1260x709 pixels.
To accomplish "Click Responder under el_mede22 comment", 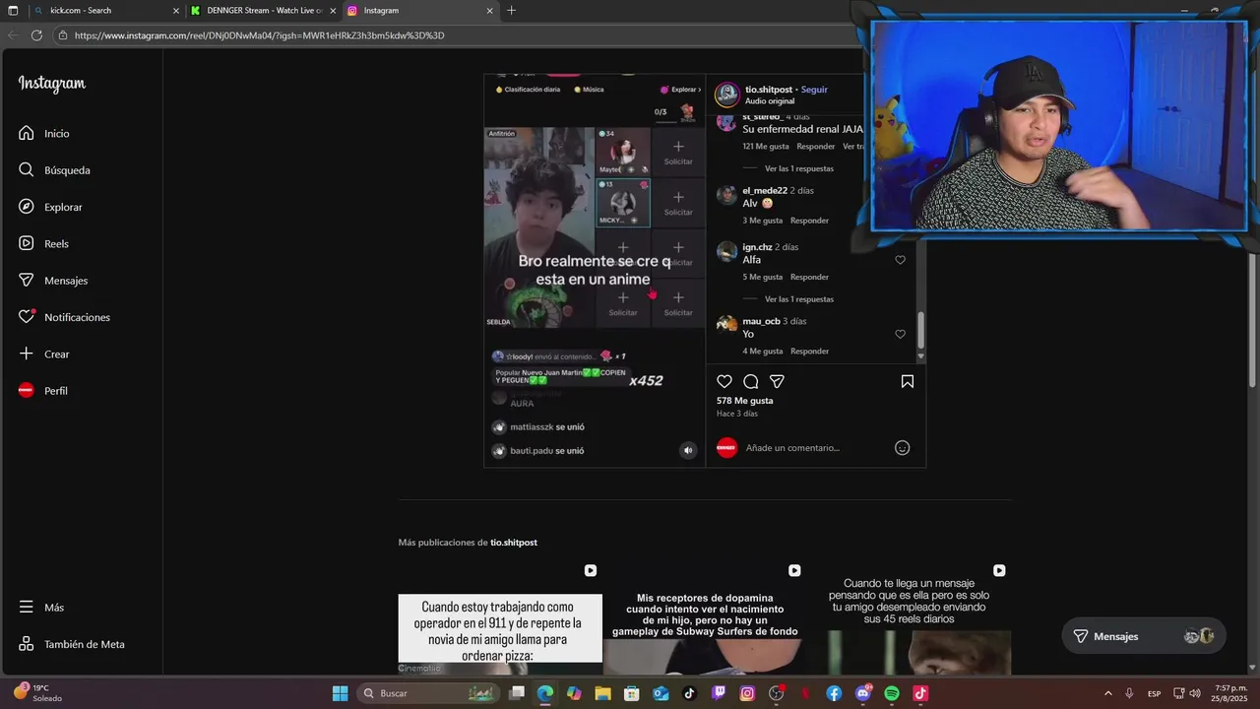I will [810, 221].
